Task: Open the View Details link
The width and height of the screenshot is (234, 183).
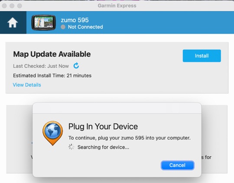Action: point(27,85)
